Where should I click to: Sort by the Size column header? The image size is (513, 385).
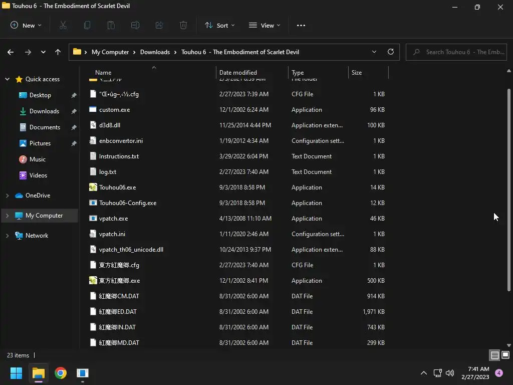tap(357, 72)
